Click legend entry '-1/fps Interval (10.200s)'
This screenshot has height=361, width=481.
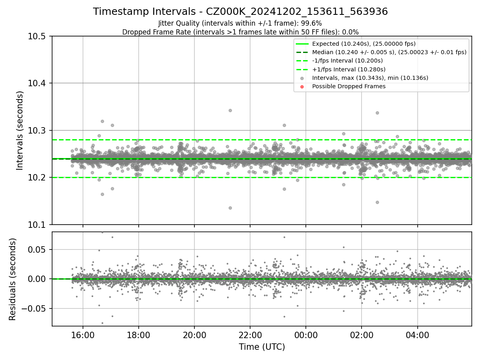pos(347,61)
